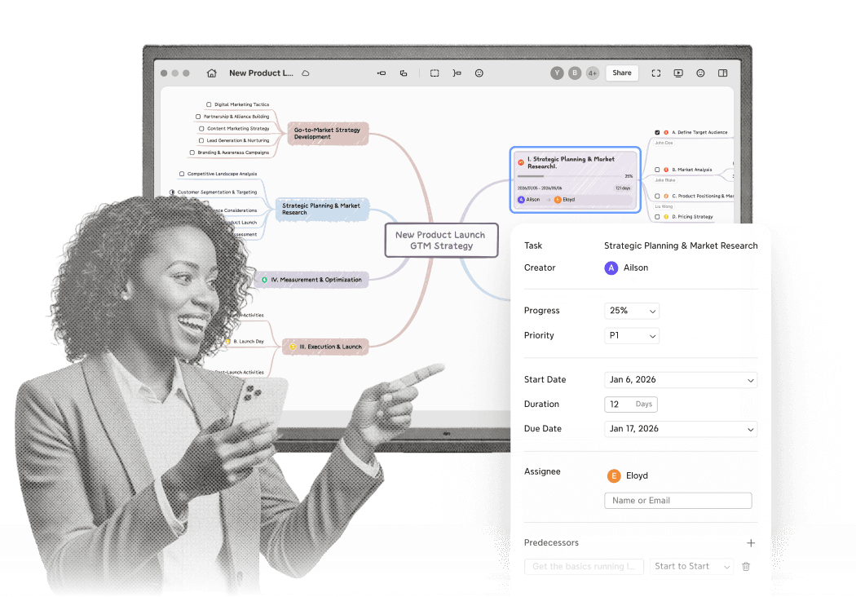Click the yellow marker on Execution & Launch
The height and width of the screenshot is (597, 856).
point(293,347)
